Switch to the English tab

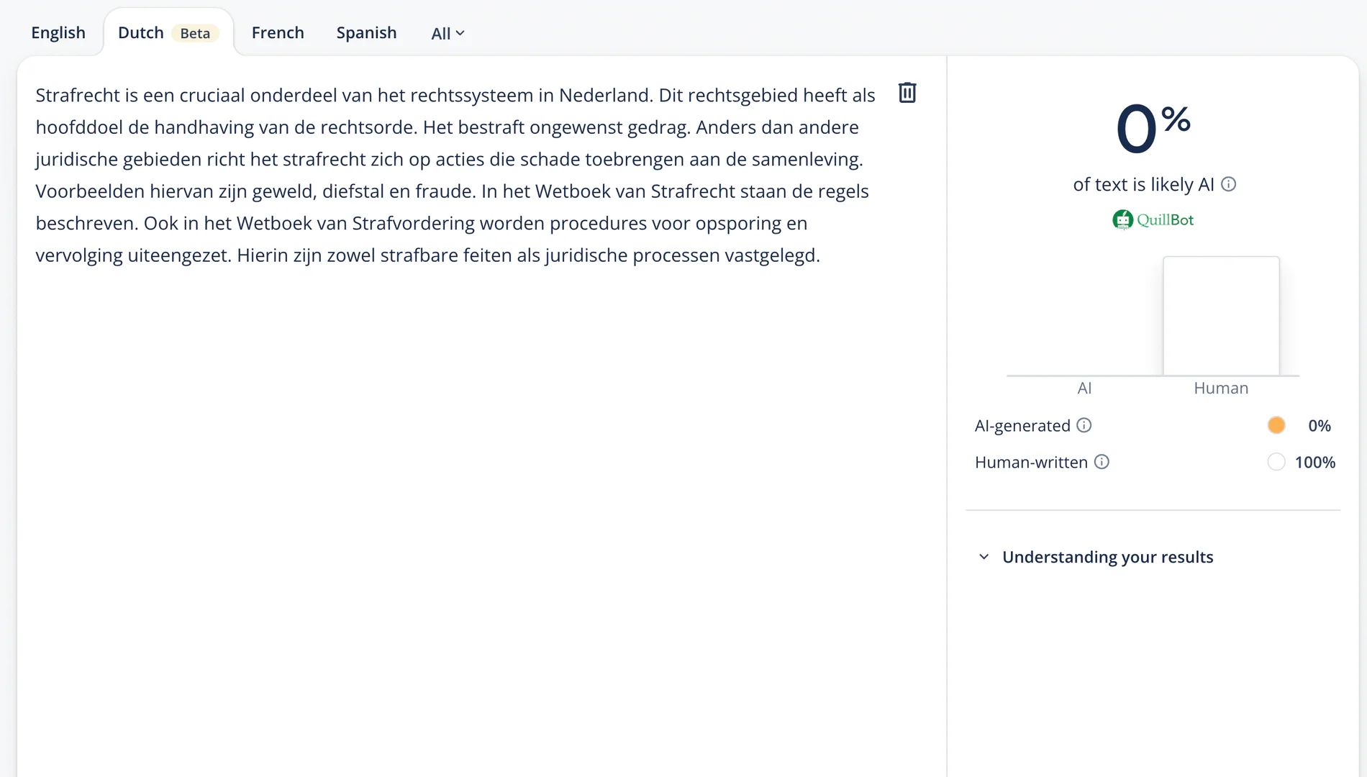(x=58, y=32)
